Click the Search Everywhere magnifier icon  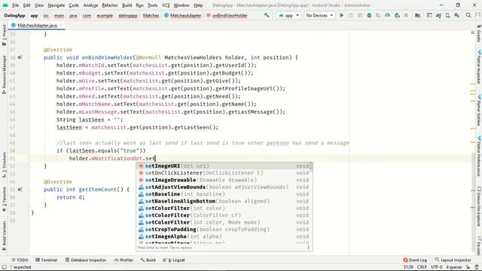pyautogui.click(x=468, y=15)
